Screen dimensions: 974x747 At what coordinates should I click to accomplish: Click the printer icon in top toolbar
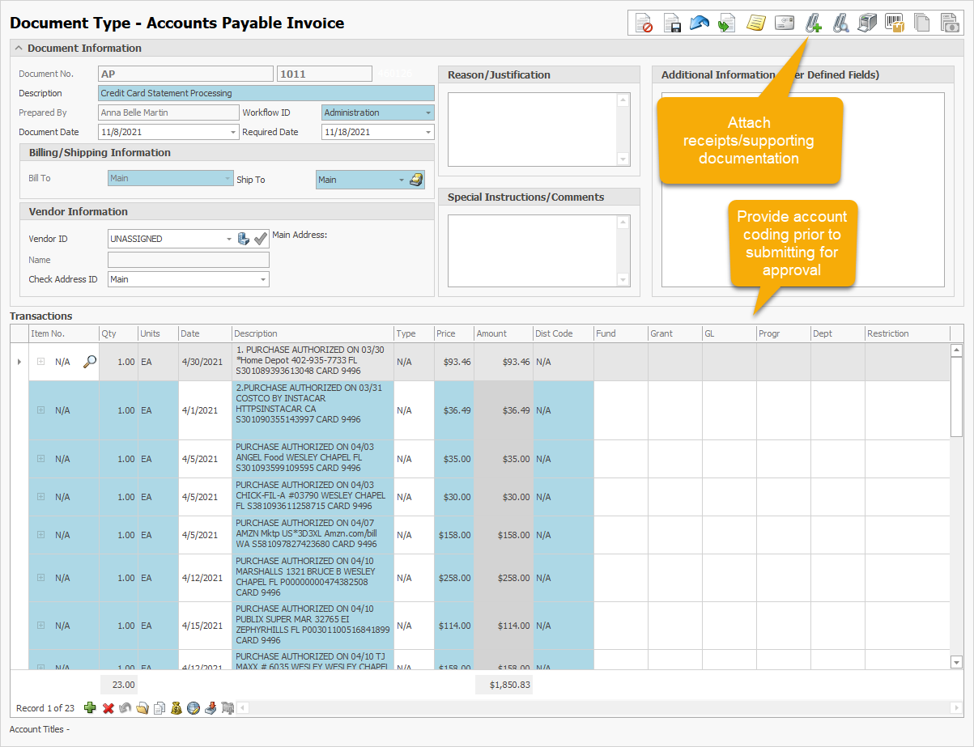pos(867,23)
